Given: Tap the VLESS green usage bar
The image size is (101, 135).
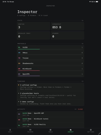Looking at the screenshot, I should (29, 49).
